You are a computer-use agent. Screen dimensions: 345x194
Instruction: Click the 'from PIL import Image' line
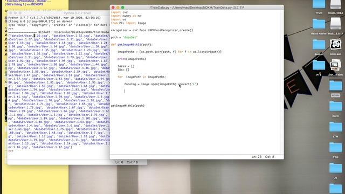point(128,23)
